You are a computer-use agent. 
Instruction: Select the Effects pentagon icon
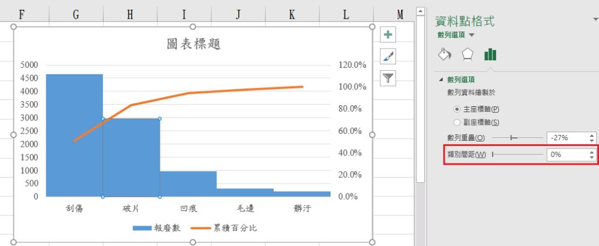tap(467, 54)
